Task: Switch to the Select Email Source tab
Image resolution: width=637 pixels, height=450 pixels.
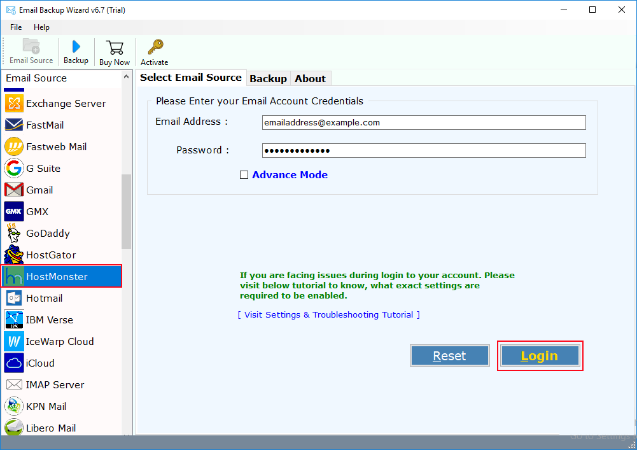Action: coord(190,77)
